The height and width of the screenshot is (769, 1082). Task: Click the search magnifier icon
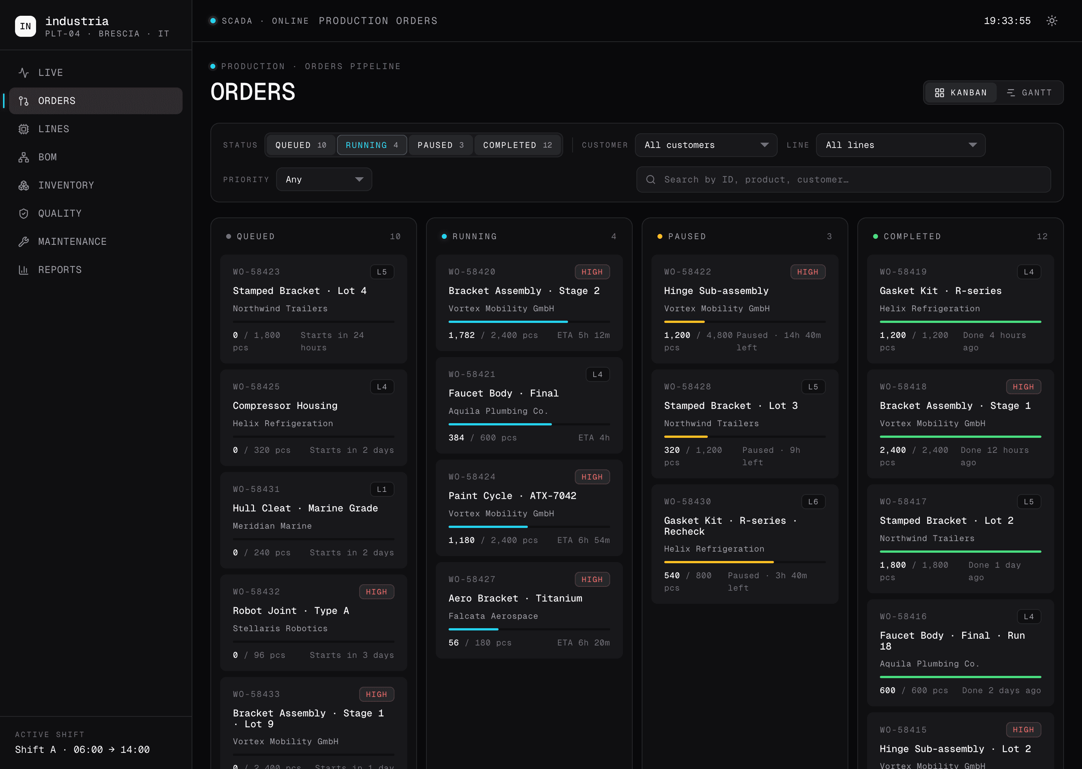[651, 179]
